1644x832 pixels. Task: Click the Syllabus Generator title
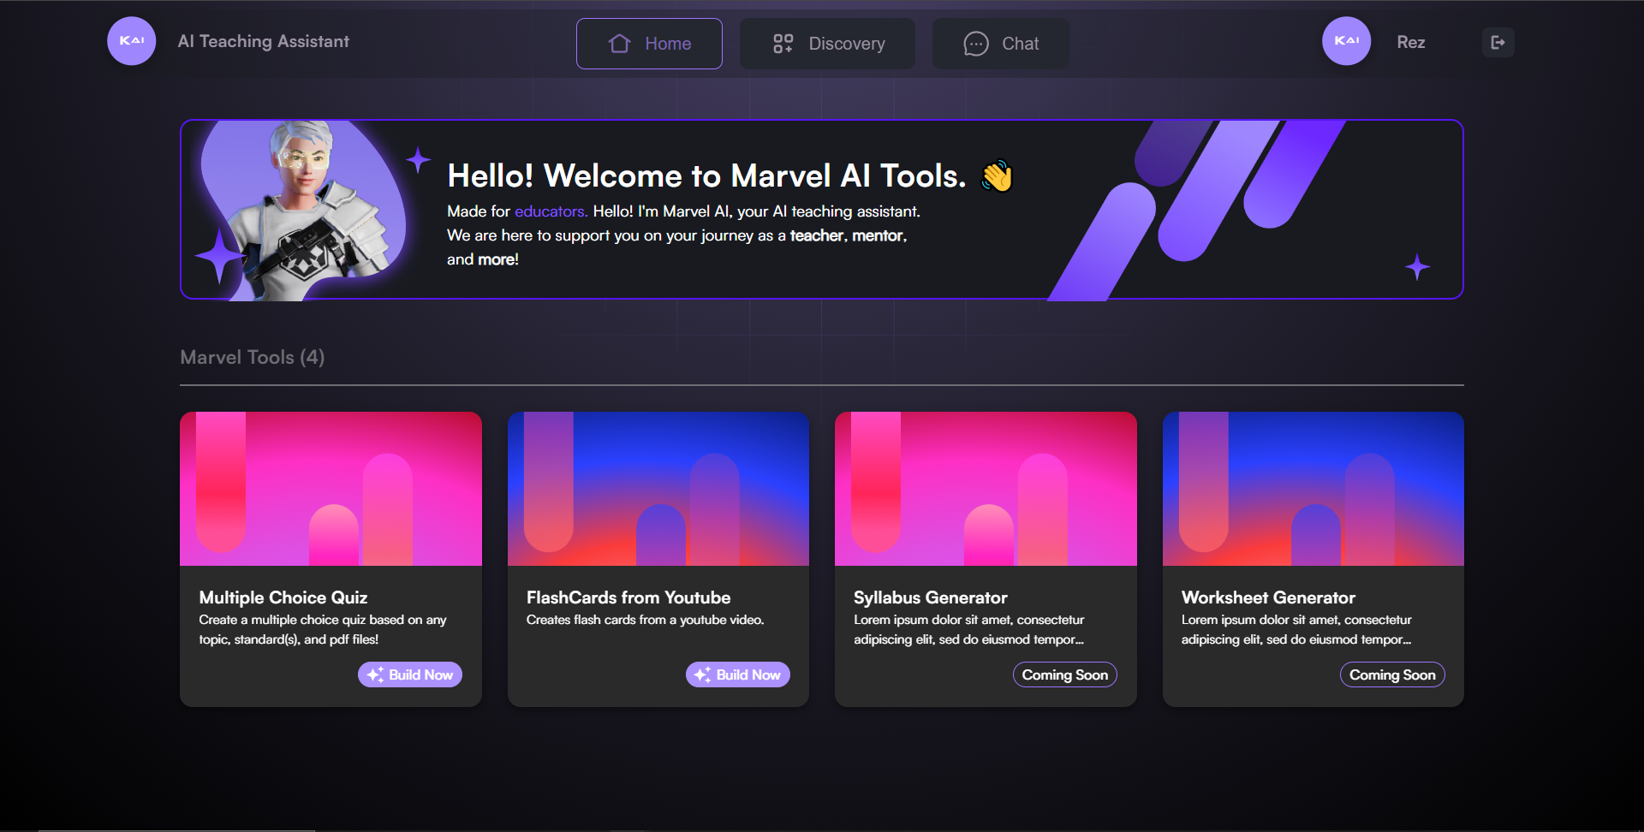click(x=931, y=597)
